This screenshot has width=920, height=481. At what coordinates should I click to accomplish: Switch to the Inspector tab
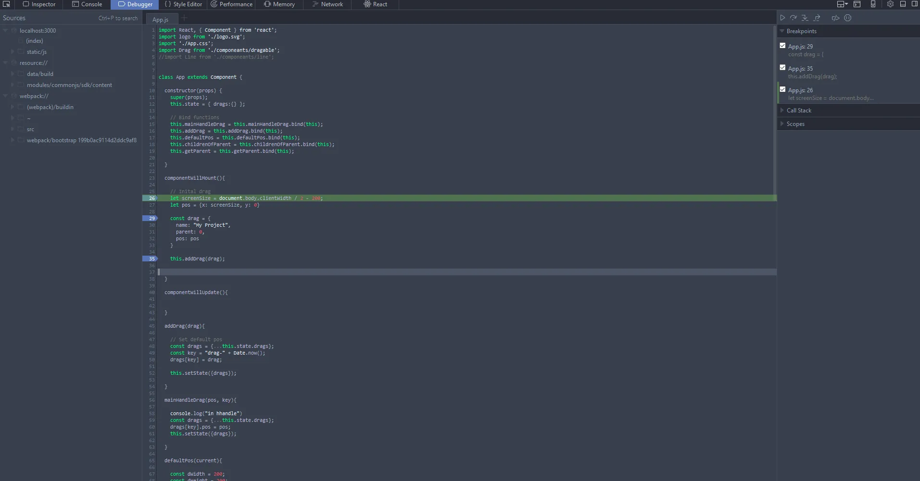click(39, 4)
